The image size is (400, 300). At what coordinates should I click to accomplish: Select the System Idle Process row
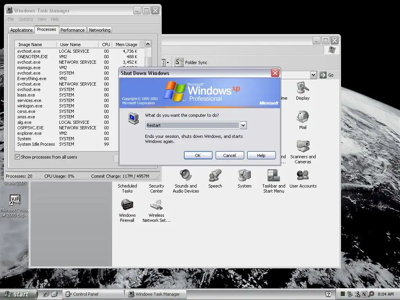(68, 144)
